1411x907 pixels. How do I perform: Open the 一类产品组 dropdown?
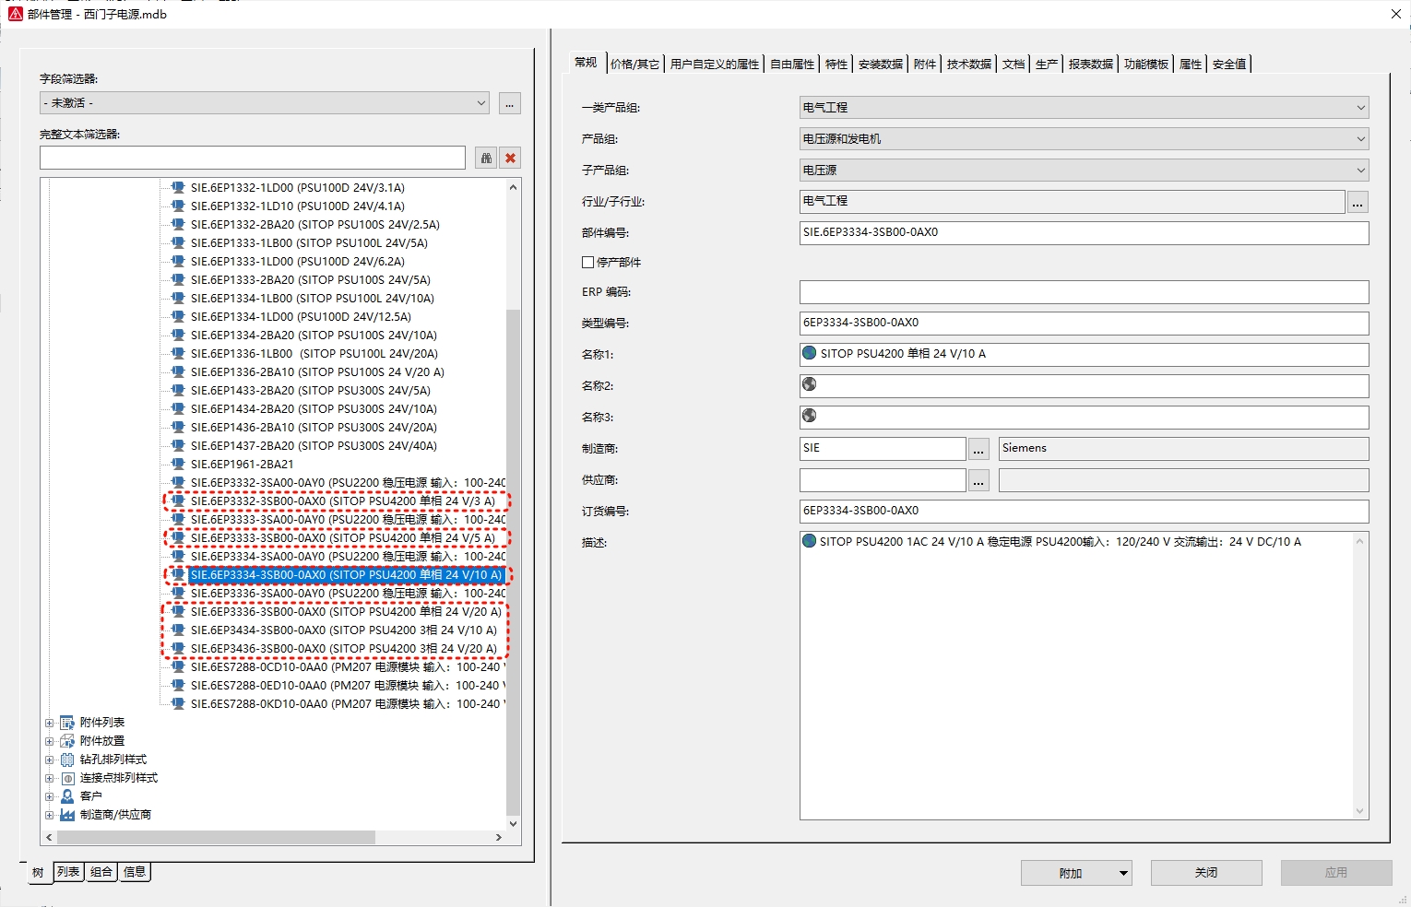click(1084, 108)
